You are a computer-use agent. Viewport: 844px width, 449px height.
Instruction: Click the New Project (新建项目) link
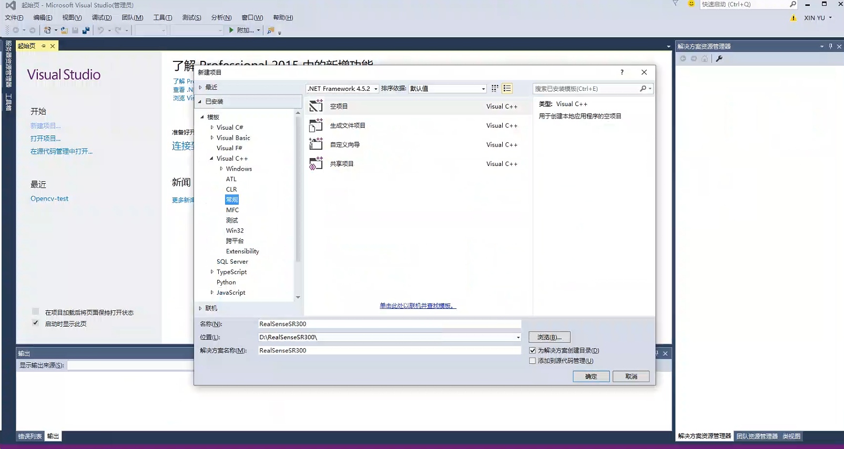point(45,126)
